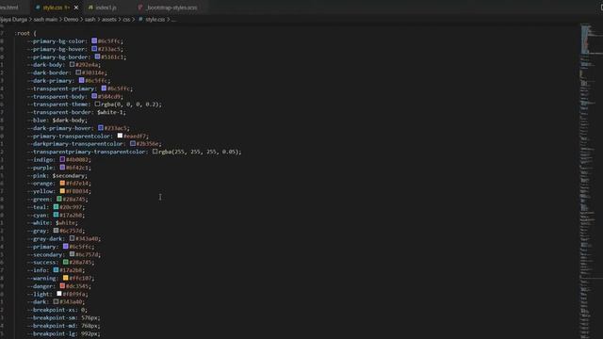Click the '--transparent-border: $white-1;' line
603x339 pixels.
(x=76, y=112)
